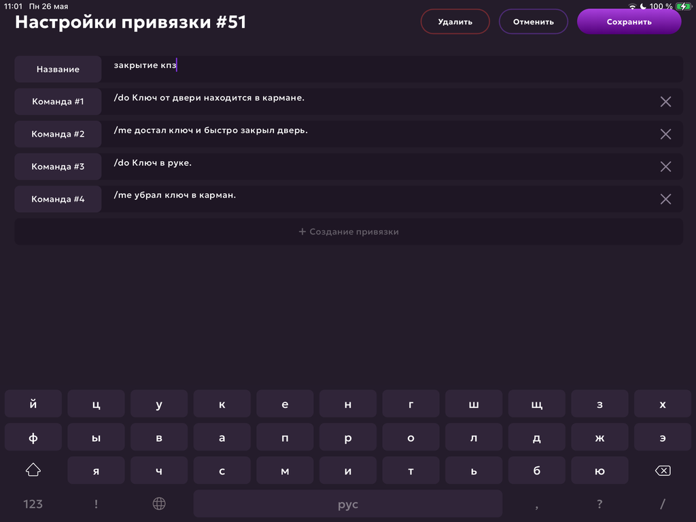Tap the ю key
Image resolution: width=696 pixels, height=522 pixels.
point(599,470)
